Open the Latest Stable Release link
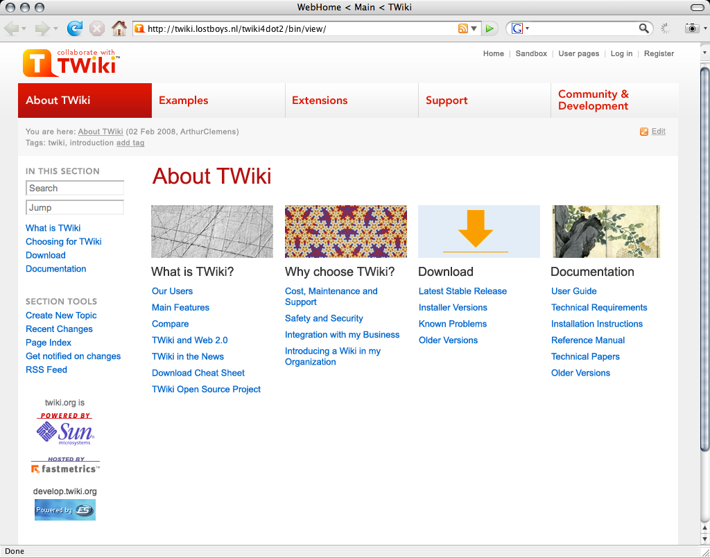This screenshot has height=558, width=710. point(462,291)
